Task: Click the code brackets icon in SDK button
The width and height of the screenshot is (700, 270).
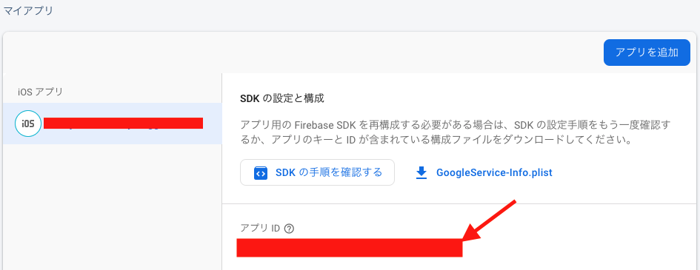Action: pyautogui.click(x=260, y=173)
